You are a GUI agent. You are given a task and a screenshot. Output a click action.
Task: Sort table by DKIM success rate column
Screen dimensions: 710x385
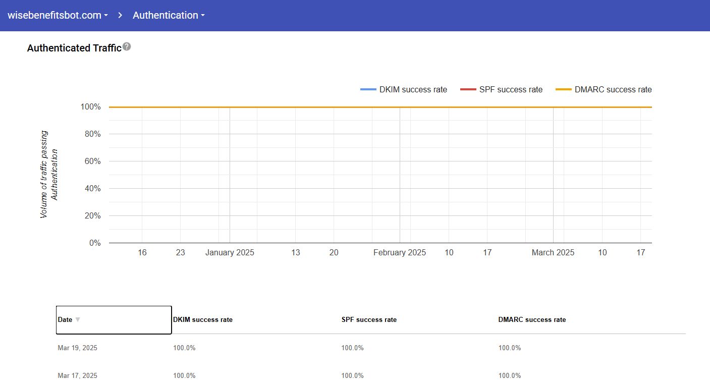[x=203, y=319]
